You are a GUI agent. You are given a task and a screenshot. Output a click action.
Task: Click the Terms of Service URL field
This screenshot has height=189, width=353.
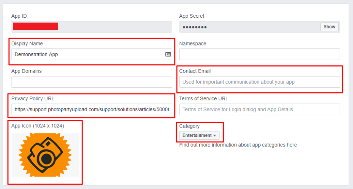259,109
